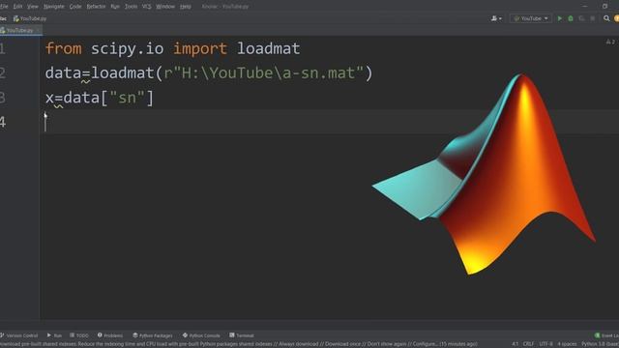
Task: Click the 'import' keyword on line 1
Action: tap(200, 49)
